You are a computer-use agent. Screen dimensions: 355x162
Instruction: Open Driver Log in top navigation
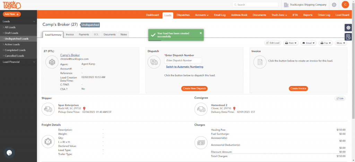[324, 15]
